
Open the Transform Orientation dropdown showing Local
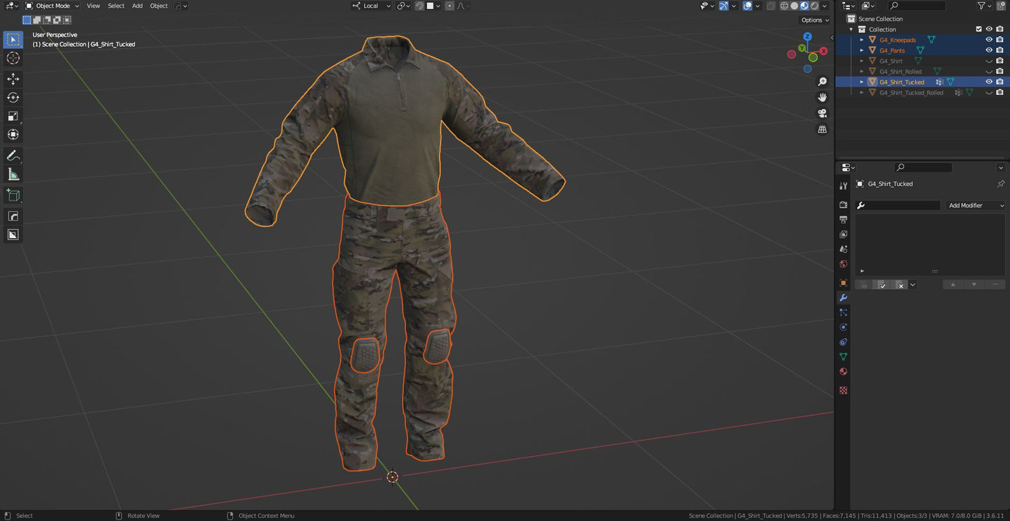tap(370, 6)
